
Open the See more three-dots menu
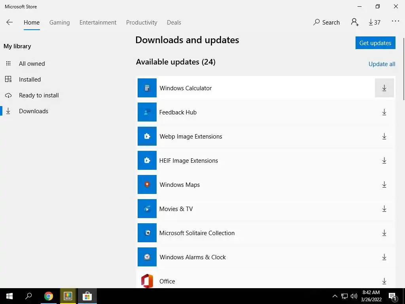(395, 21)
